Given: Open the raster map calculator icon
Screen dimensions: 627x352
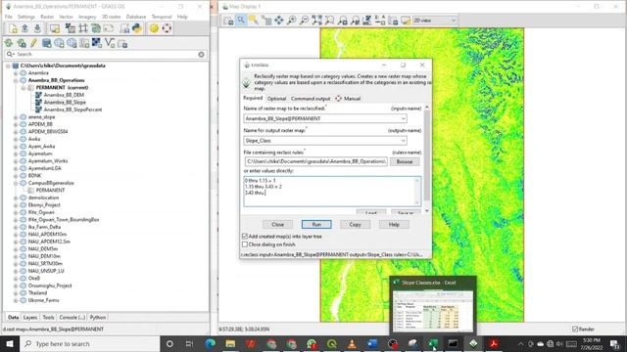Looking at the screenshot, I should coord(71,28).
